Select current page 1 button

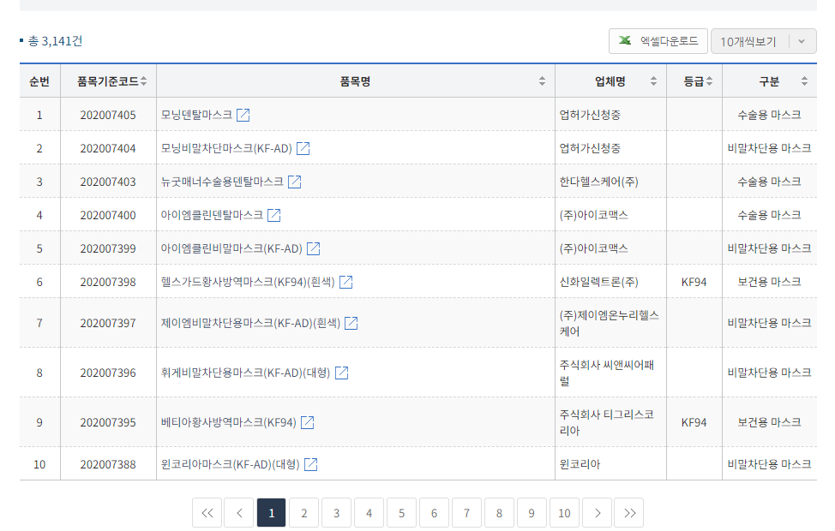[x=272, y=513]
